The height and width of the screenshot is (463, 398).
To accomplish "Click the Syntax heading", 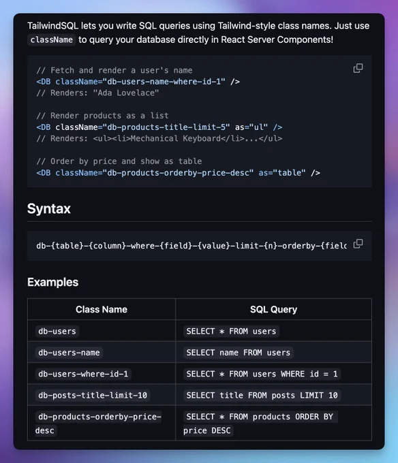I will pyautogui.click(x=49, y=209).
